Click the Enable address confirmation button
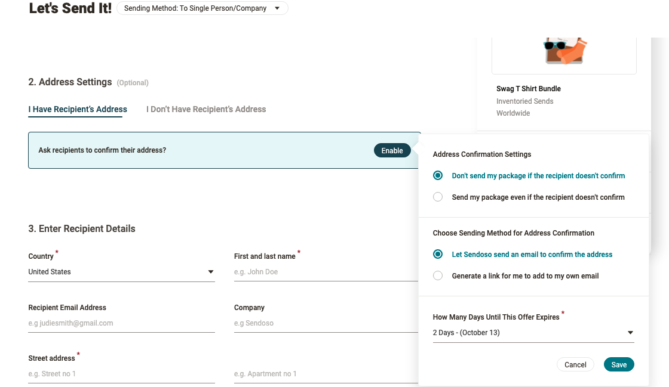The width and height of the screenshot is (669, 387). (x=392, y=151)
